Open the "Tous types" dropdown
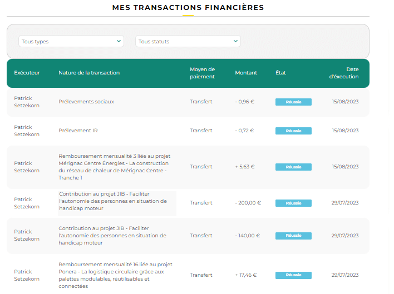 point(71,41)
